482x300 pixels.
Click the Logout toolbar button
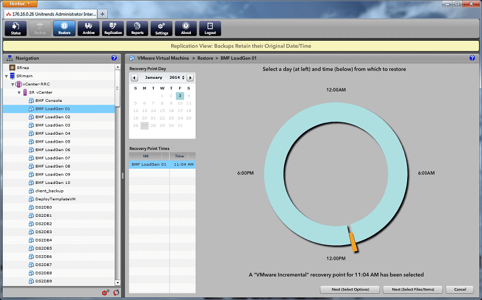[210, 28]
